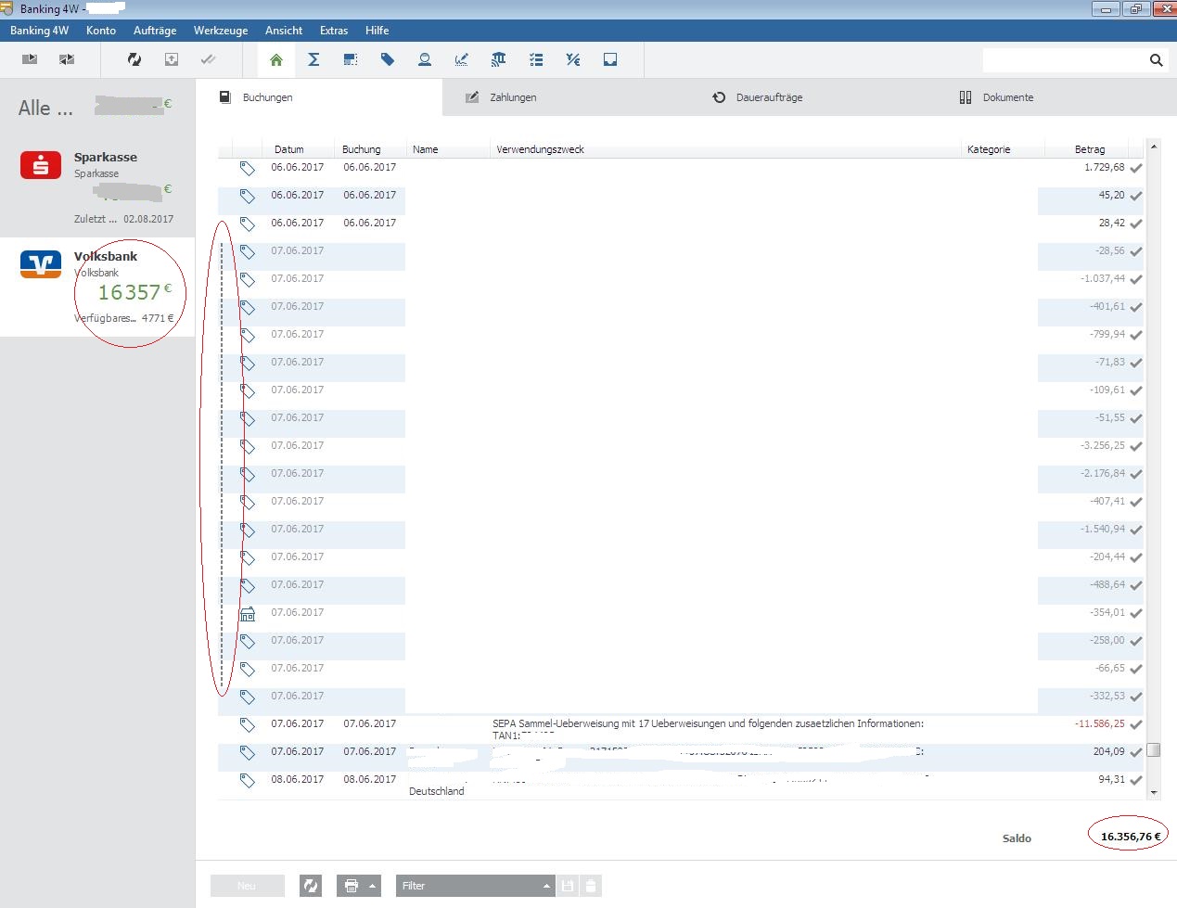Click the bank building icon in toolbar
This screenshot has width=1177, height=908.
tap(499, 60)
